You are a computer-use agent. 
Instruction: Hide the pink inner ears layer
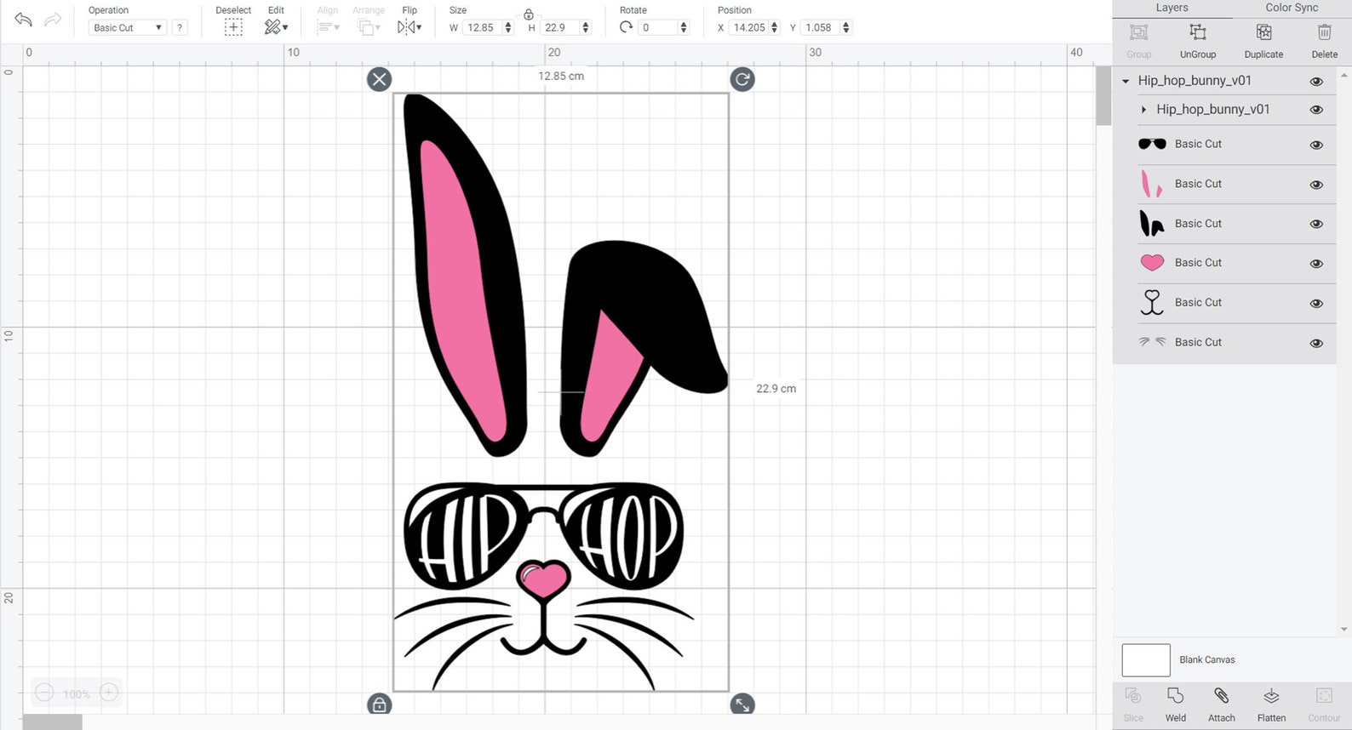pos(1316,185)
